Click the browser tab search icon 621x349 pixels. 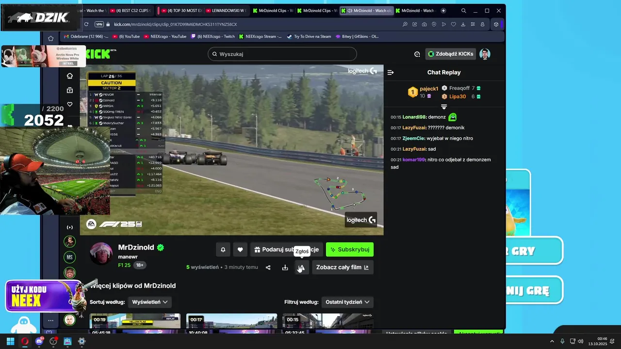coord(463,11)
